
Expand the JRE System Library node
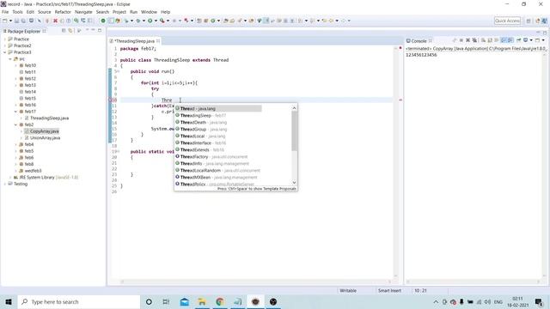tap(10, 178)
